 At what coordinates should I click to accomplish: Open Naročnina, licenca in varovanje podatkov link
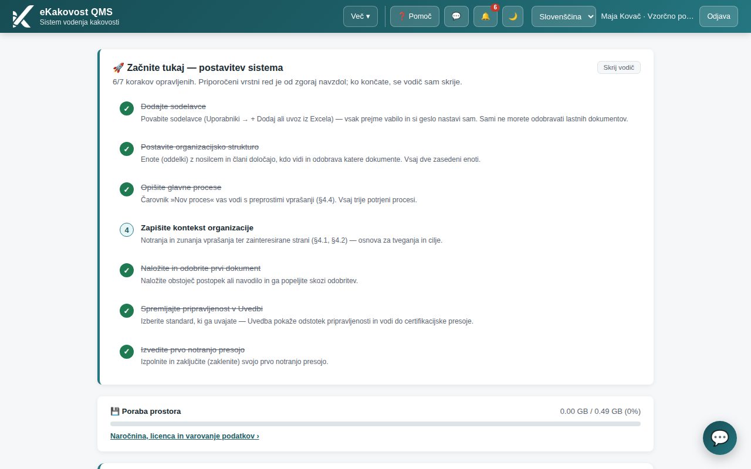pos(185,436)
